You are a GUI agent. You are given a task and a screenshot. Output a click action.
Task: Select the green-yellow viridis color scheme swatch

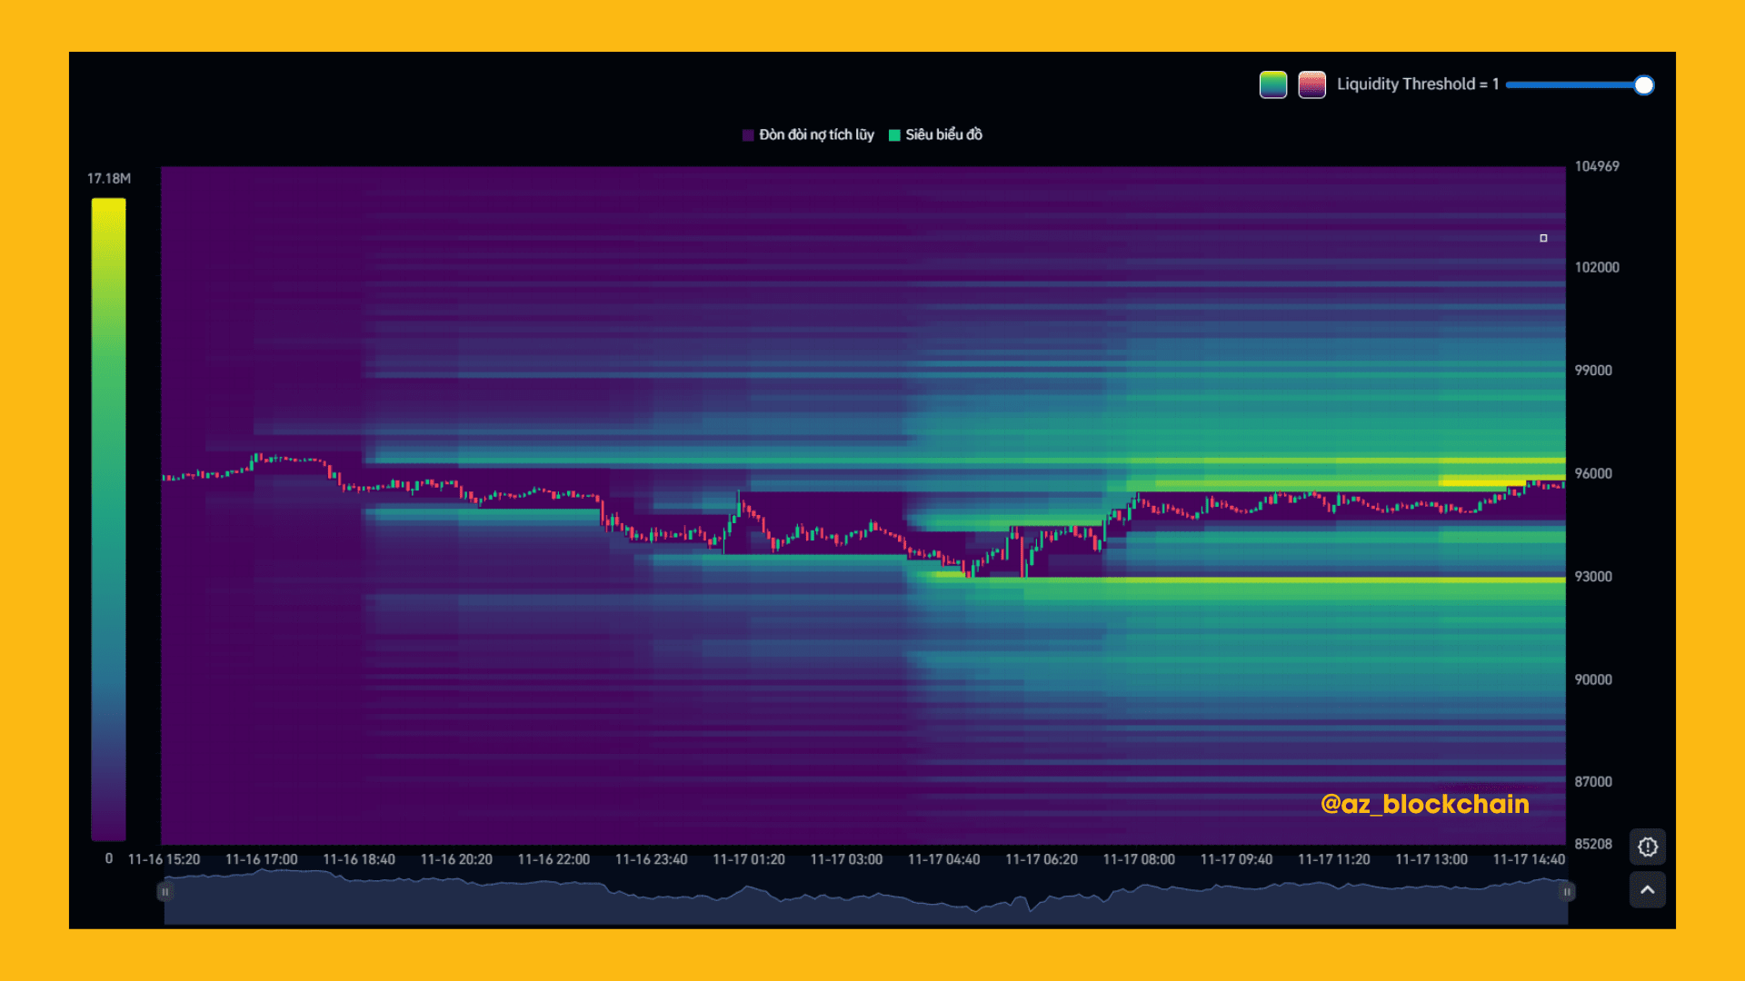(x=1272, y=84)
